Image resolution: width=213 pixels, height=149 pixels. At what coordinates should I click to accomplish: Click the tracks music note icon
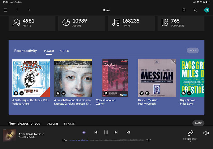tap(116, 22)
